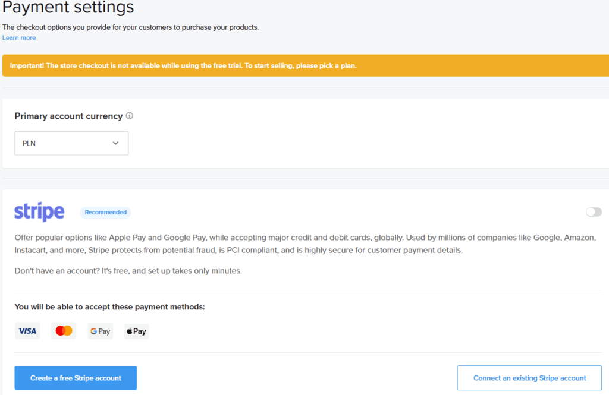Enable the Stripe payment toggle
The height and width of the screenshot is (395, 609).
[594, 212]
